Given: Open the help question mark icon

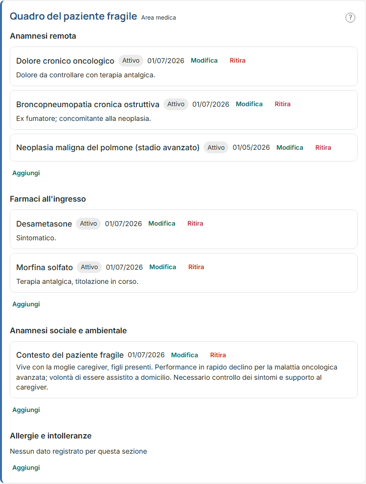Looking at the screenshot, I should click(x=350, y=18).
